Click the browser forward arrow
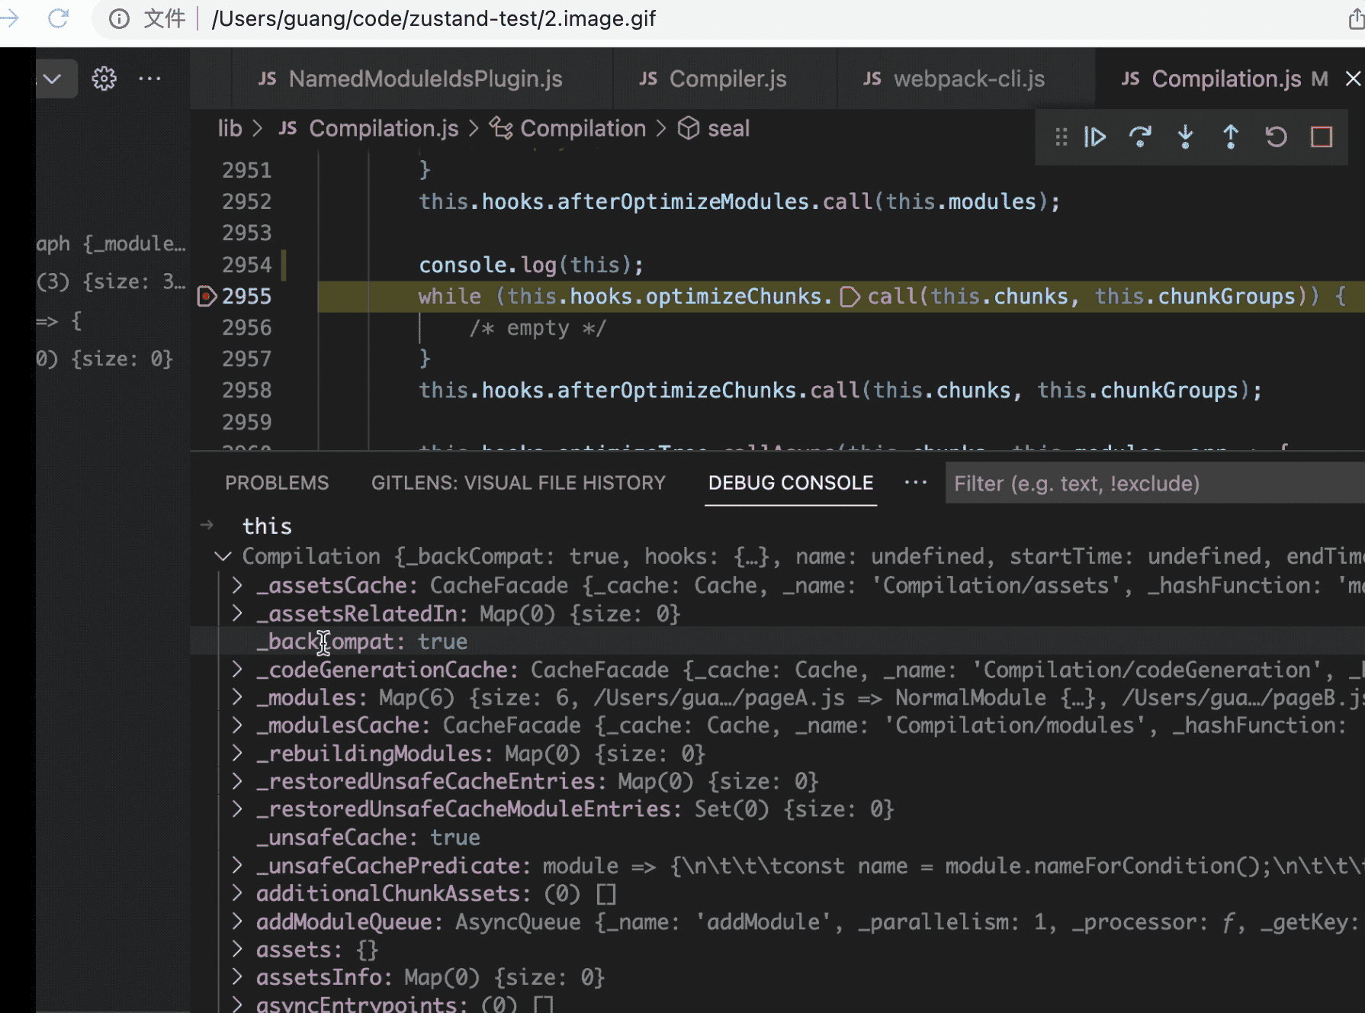1365x1013 pixels. (x=9, y=18)
